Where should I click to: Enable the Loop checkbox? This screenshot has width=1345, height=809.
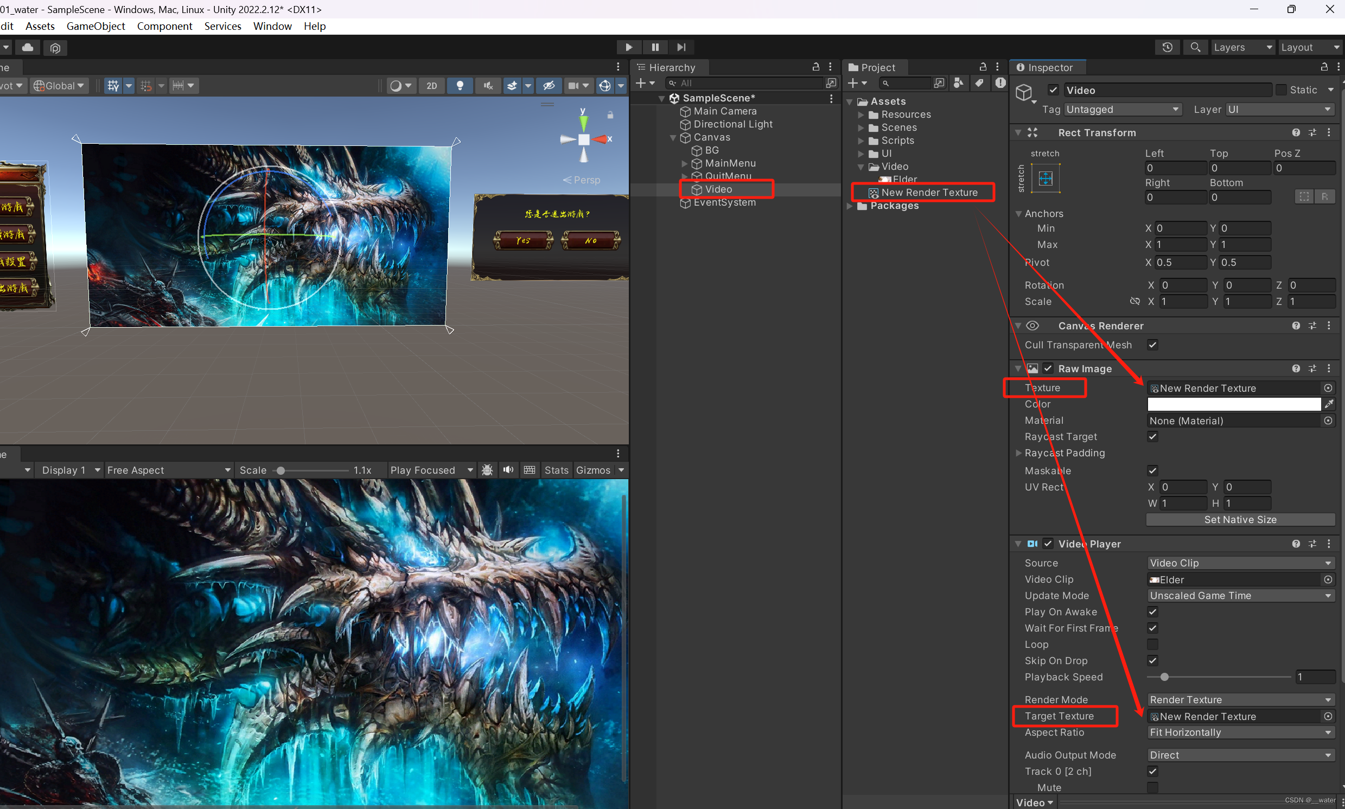[1152, 645]
